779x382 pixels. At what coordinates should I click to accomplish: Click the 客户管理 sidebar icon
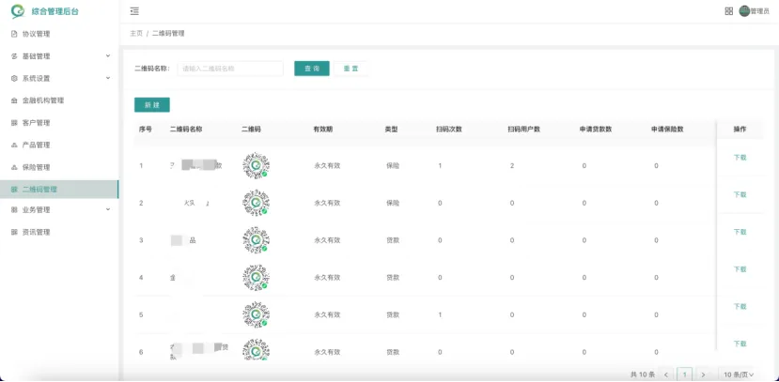click(14, 123)
